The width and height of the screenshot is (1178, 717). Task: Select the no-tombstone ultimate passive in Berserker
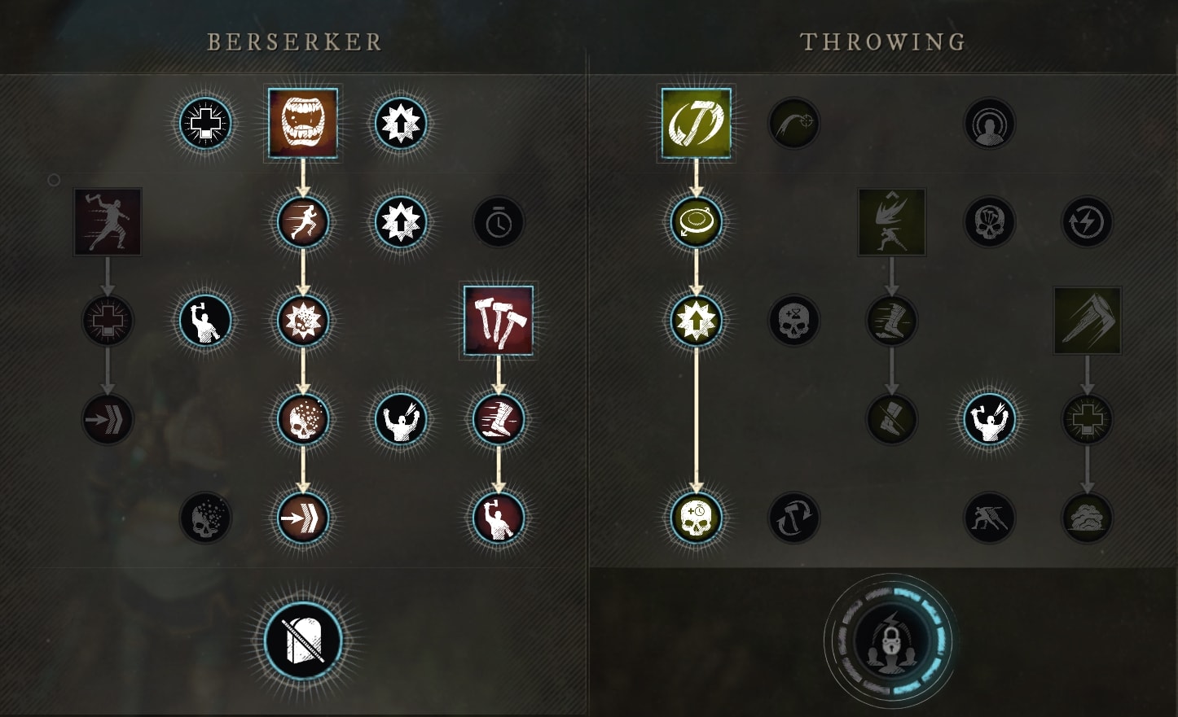303,640
